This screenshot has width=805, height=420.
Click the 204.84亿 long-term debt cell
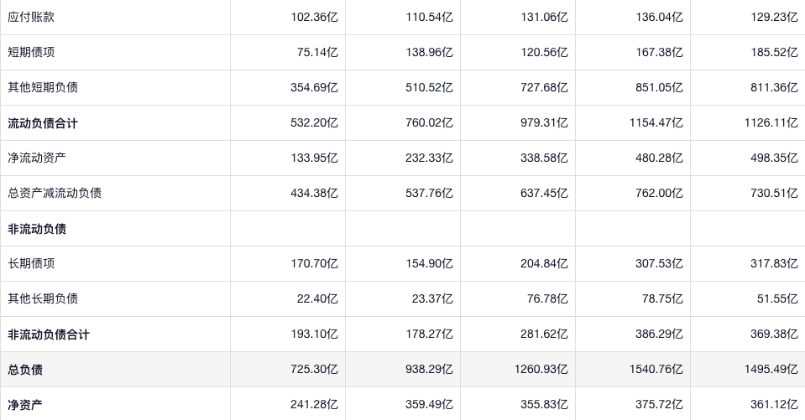(x=544, y=263)
